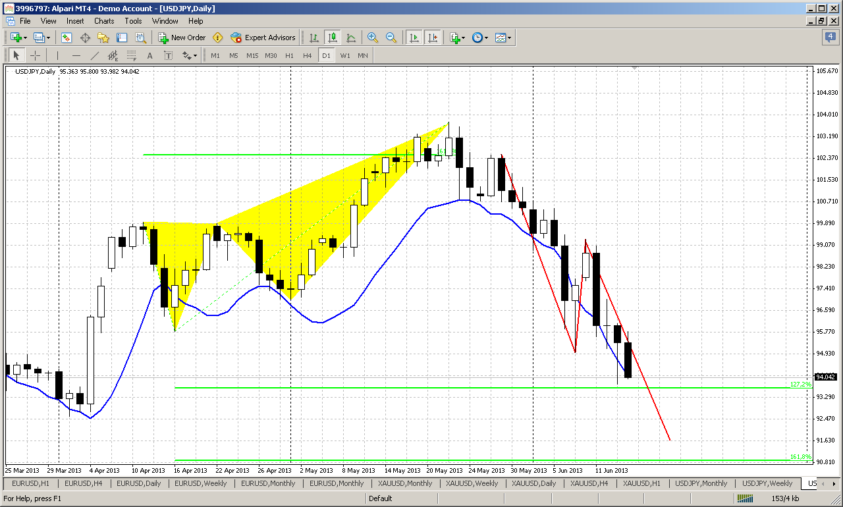The height and width of the screenshot is (507, 843).
Task: Set the chart to M30
Action: (x=271, y=56)
